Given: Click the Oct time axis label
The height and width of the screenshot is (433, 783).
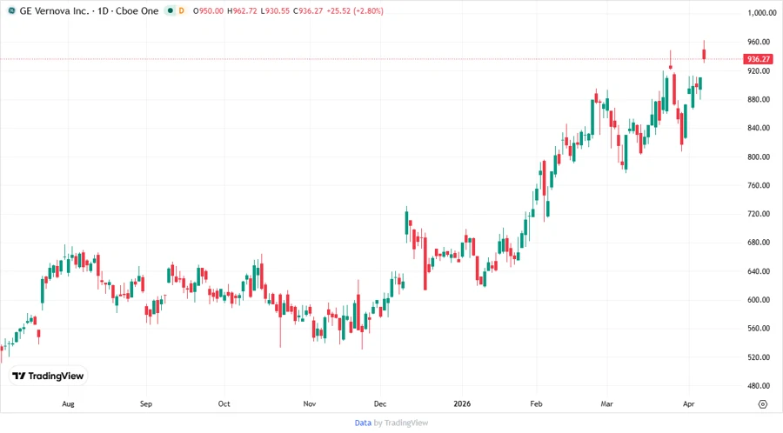Looking at the screenshot, I should pos(224,403).
